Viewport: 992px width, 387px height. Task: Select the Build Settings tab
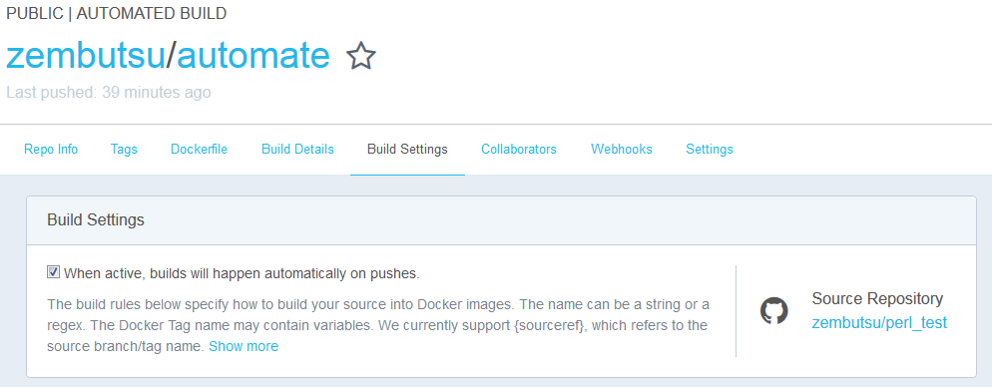tap(407, 150)
